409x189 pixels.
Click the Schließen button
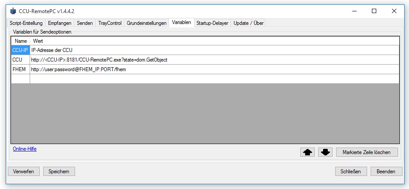[x=351, y=172]
